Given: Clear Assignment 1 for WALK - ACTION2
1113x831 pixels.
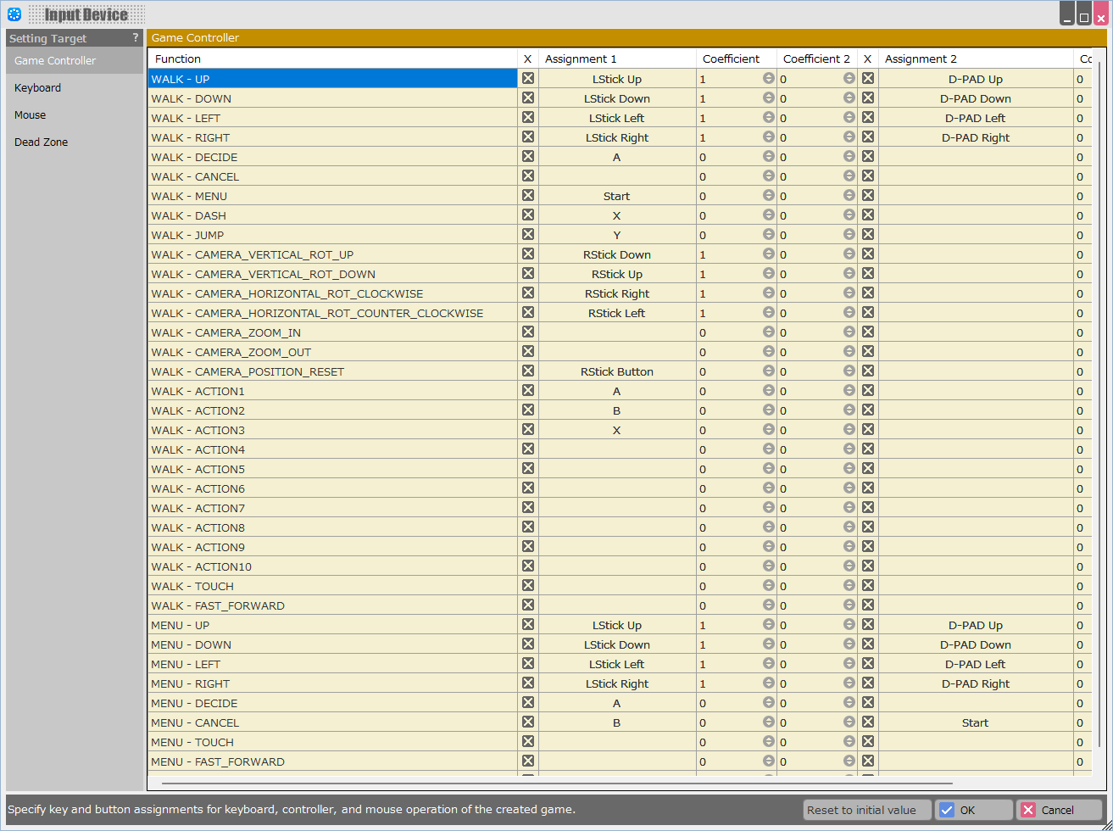Looking at the screenshot, I should click(528, 410).
